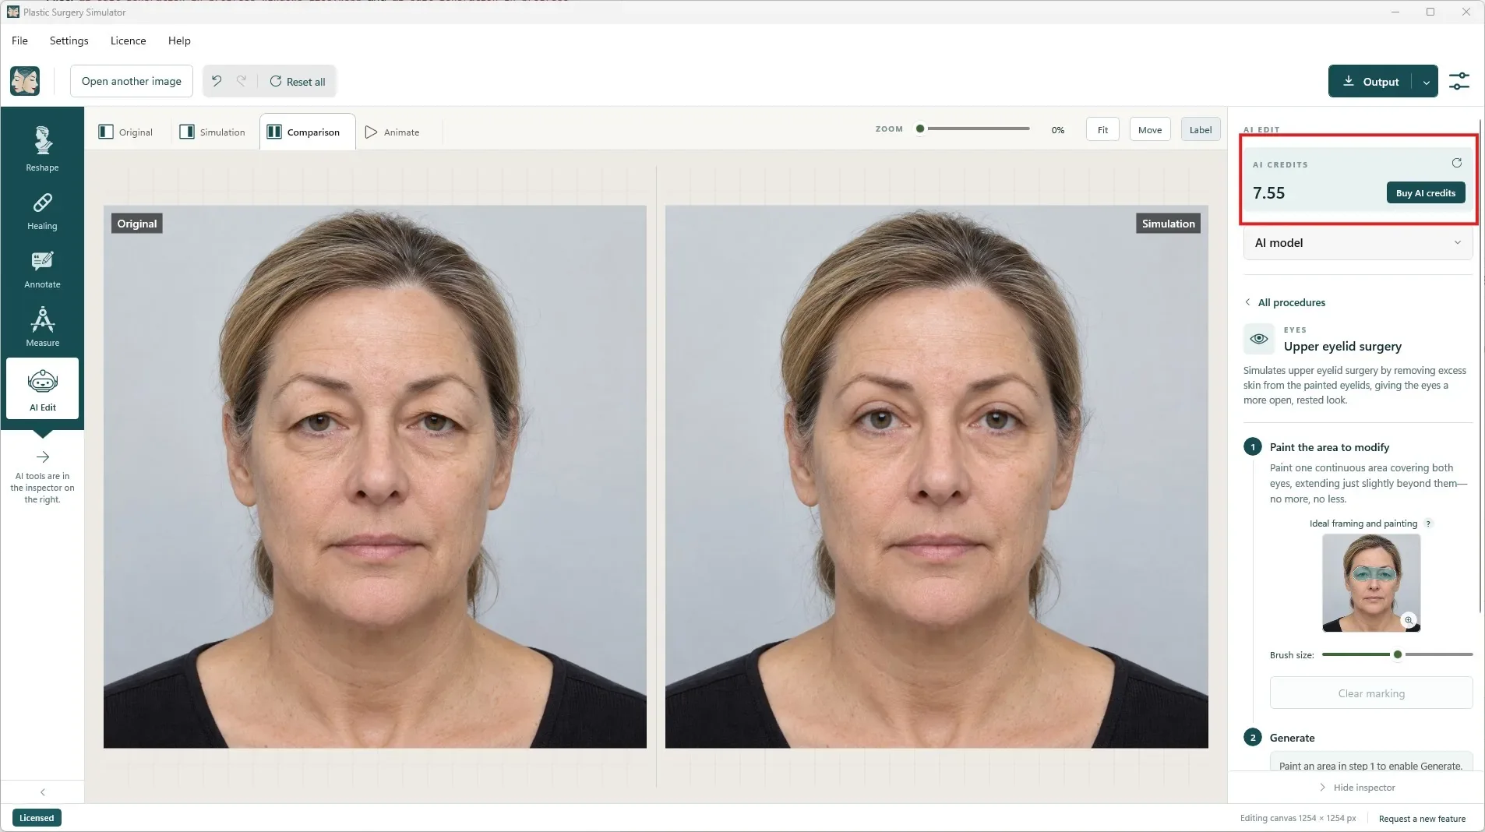Click the help icon beside Ideal framing

1428,524
